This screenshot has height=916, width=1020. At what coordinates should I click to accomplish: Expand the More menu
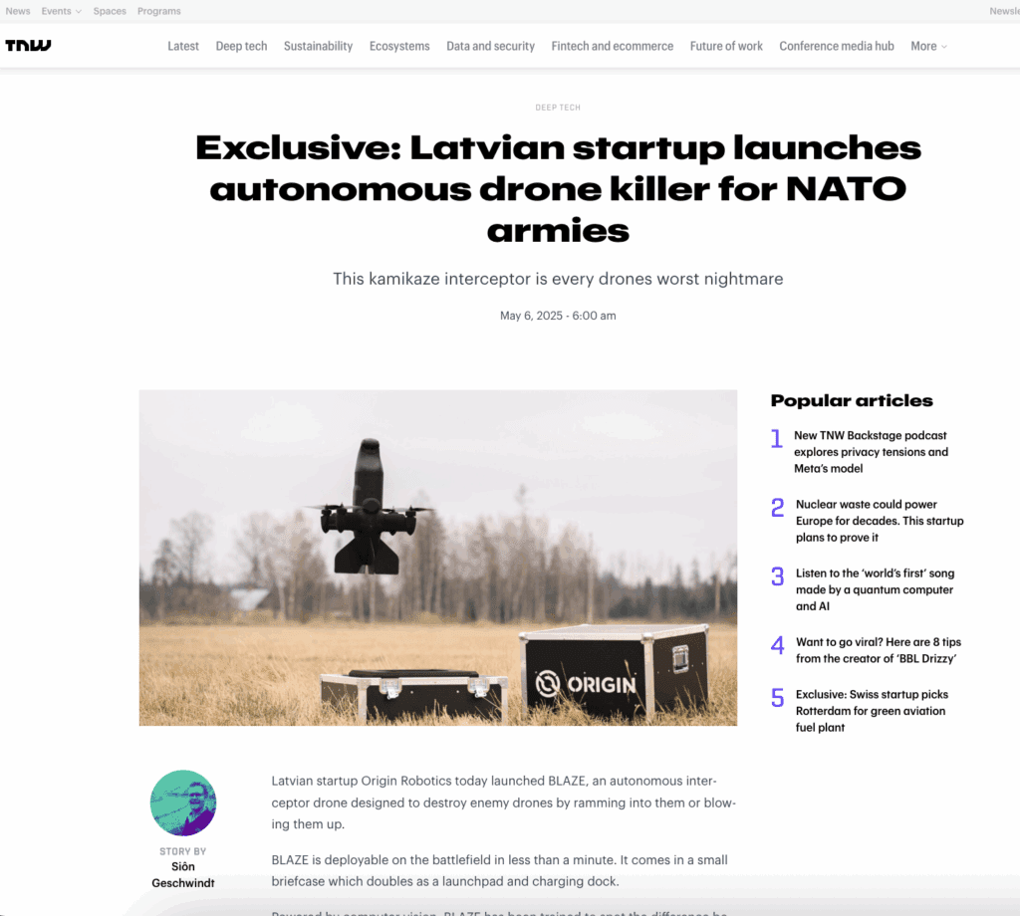tap(928, 46)
